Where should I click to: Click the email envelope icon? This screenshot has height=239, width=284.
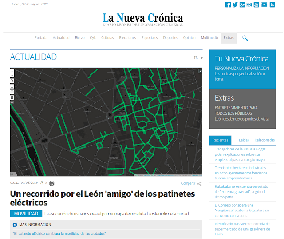(264, 4)
